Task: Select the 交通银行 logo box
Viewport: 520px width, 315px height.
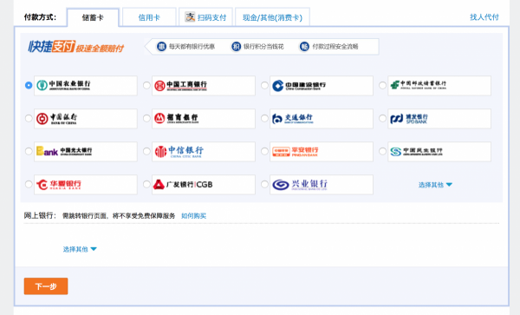Action: [322, 119]
